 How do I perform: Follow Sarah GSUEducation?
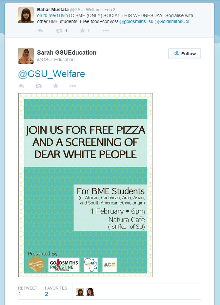(184, 54)
